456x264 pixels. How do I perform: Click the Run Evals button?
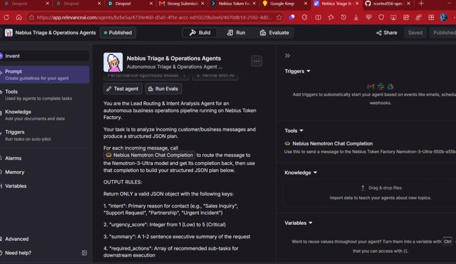tap(164, 89)
